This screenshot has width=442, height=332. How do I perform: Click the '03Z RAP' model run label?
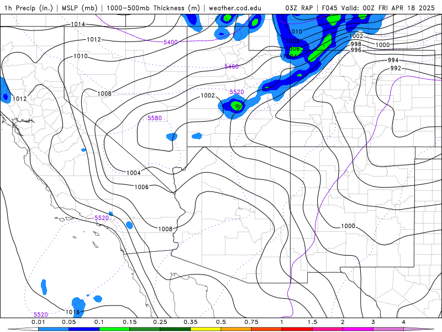click(x=299, y=8)
